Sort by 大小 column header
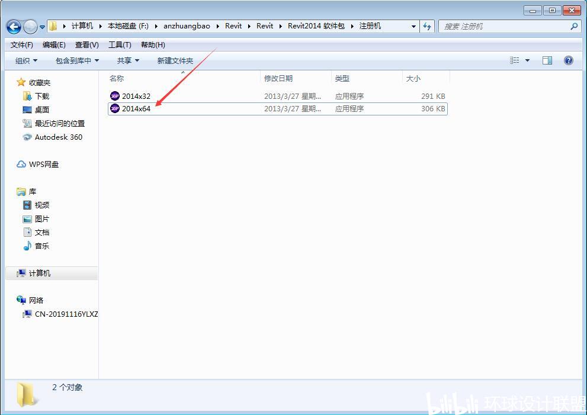The width and height of the screenshot is (587, 415). (x=413, y=79)
